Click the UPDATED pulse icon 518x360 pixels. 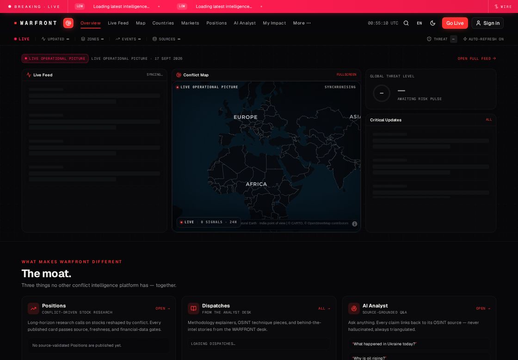tap(43, 39)
